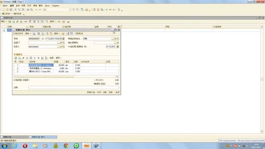Viewport: 265px width, 149px height.
Task: Click green Add icon in purchase plan list toolbar
Action: [x=10, y=22]
